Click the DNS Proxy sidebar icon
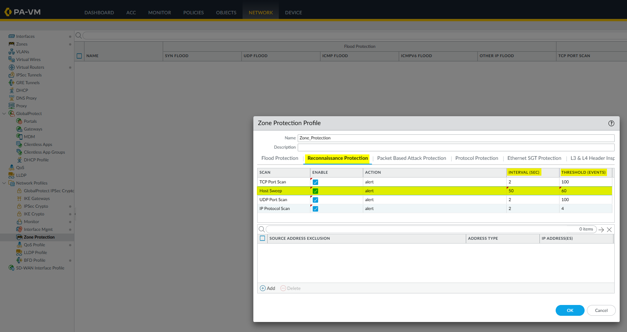 12,98
